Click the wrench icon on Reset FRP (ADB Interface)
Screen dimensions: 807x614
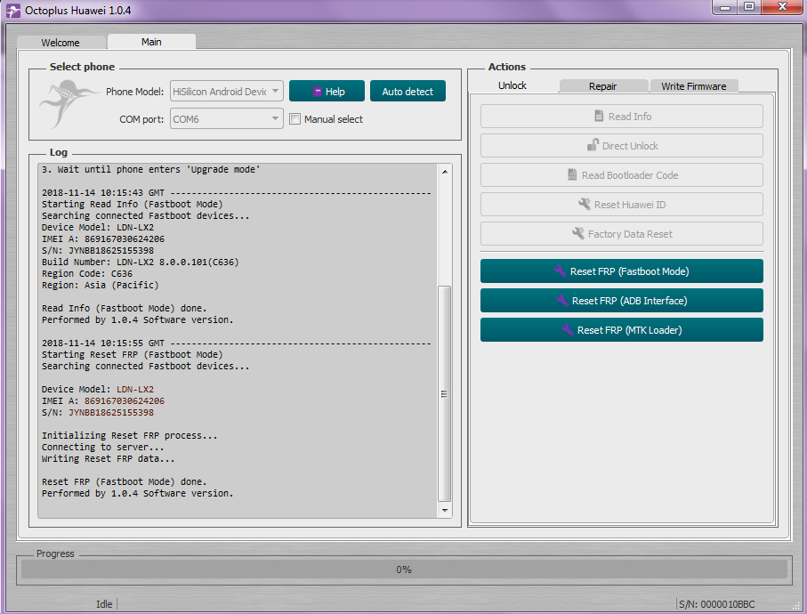click(x=561, y=301)
